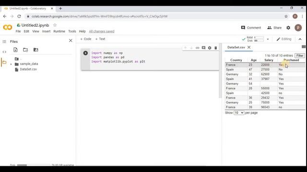Click the refresh folder icon in Files panel

[25, 50]
